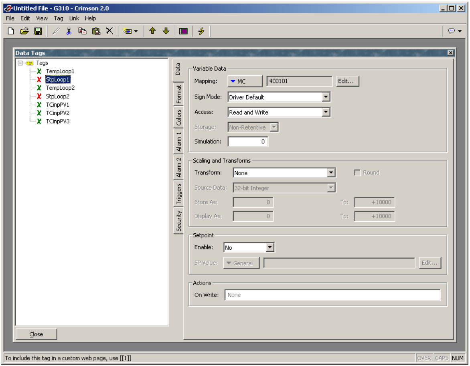Screen dimensions: 470x366
Task: Cut the selection with the scissors icon
Action: [x=69, y=31]
